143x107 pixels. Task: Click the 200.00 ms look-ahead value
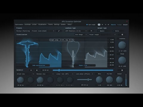(x=85, y=85)
